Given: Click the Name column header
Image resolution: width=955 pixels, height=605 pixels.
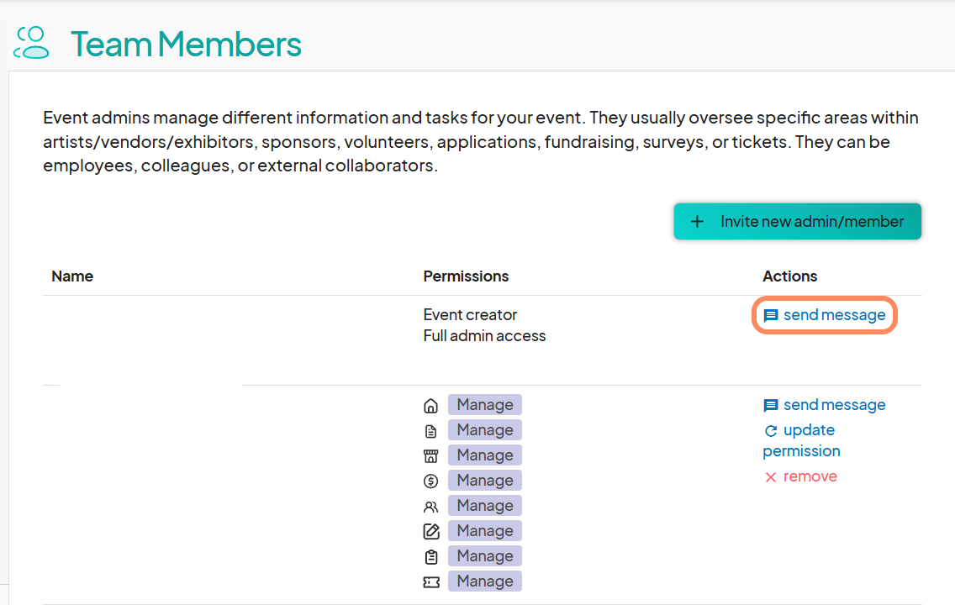Looking at the screenshot, I should click(72, 276).
